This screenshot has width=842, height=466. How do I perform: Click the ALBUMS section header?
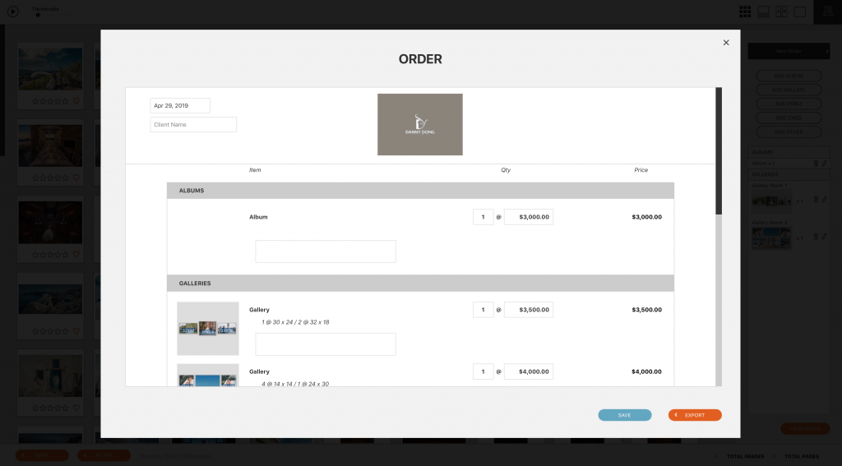click(x=420, y=191)
